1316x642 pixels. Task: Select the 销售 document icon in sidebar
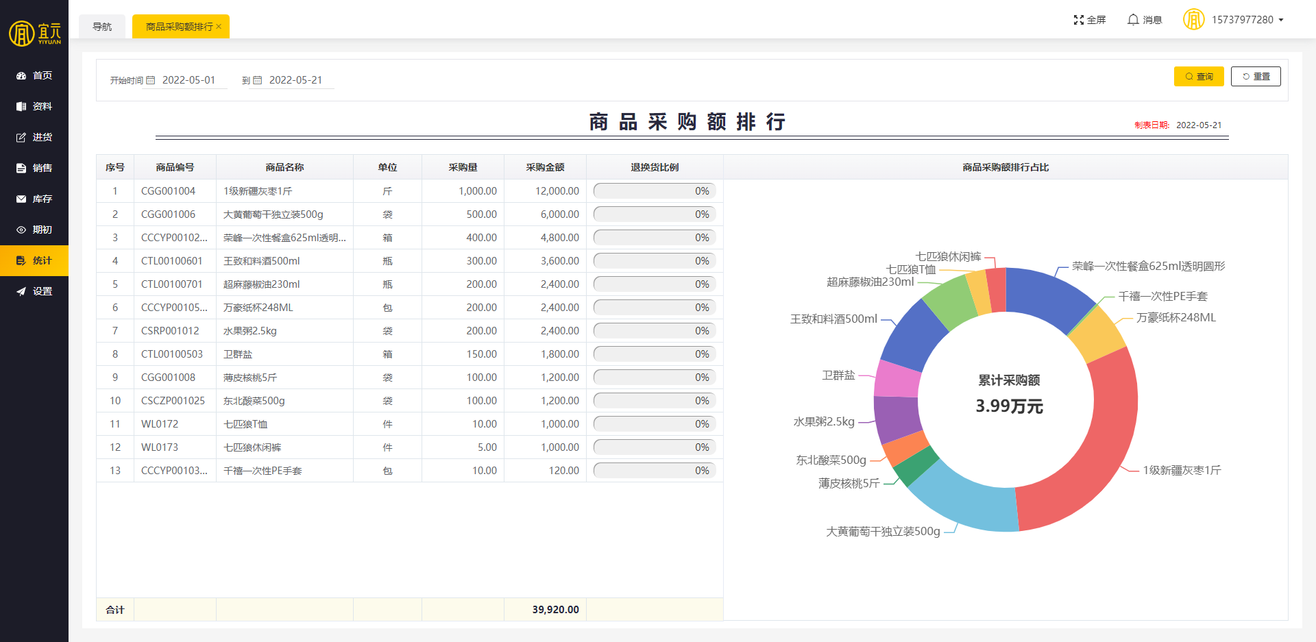pyautogui.click(x=21, y=169)
